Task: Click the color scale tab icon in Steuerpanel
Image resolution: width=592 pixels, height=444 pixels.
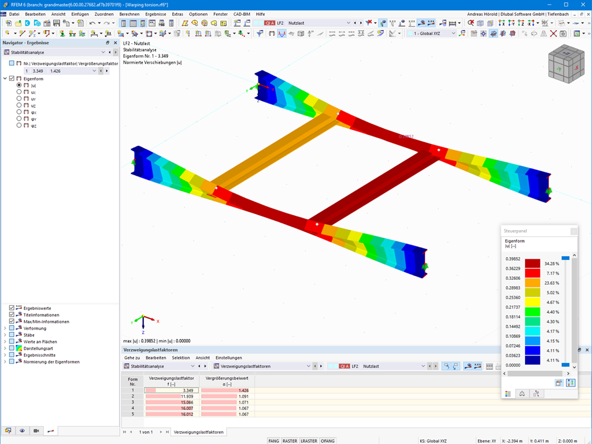Action: tap(508, 394)
